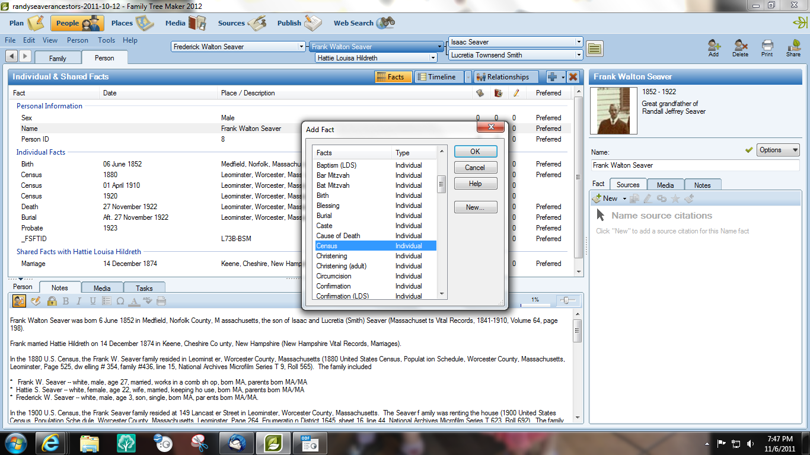Click Cancel in the Add Fact dialog
Viewport: 810px width, 455px height.
[476, 167]
